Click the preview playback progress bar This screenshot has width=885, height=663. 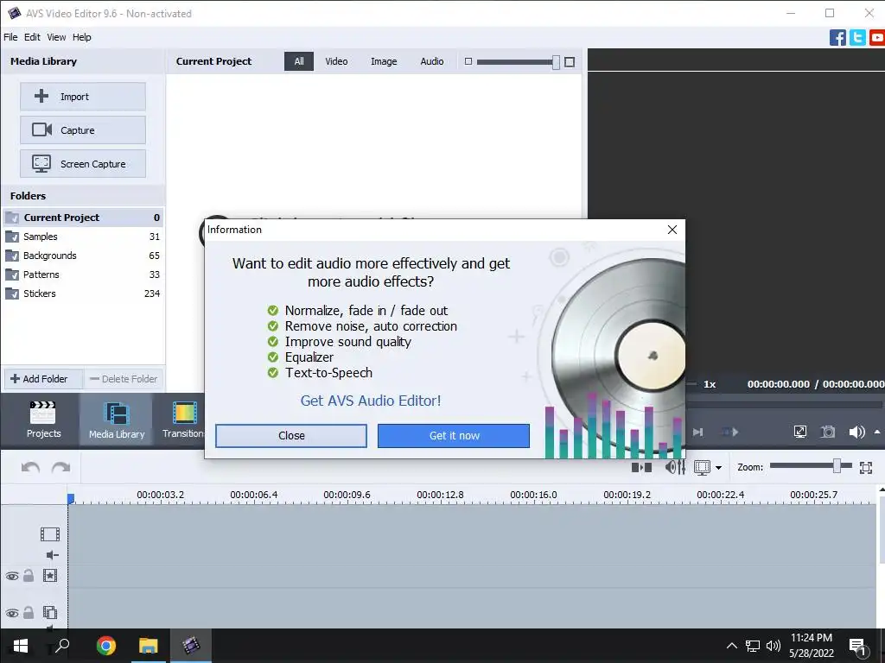pos(784,405)
